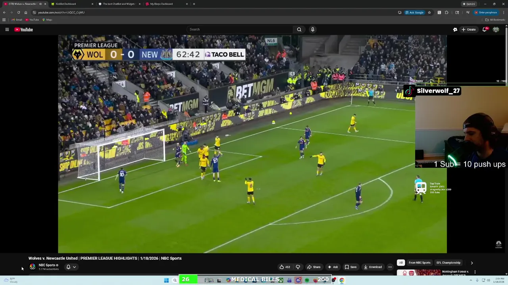
Task: Start voice search with the microphone
Action: coord(313,29)
